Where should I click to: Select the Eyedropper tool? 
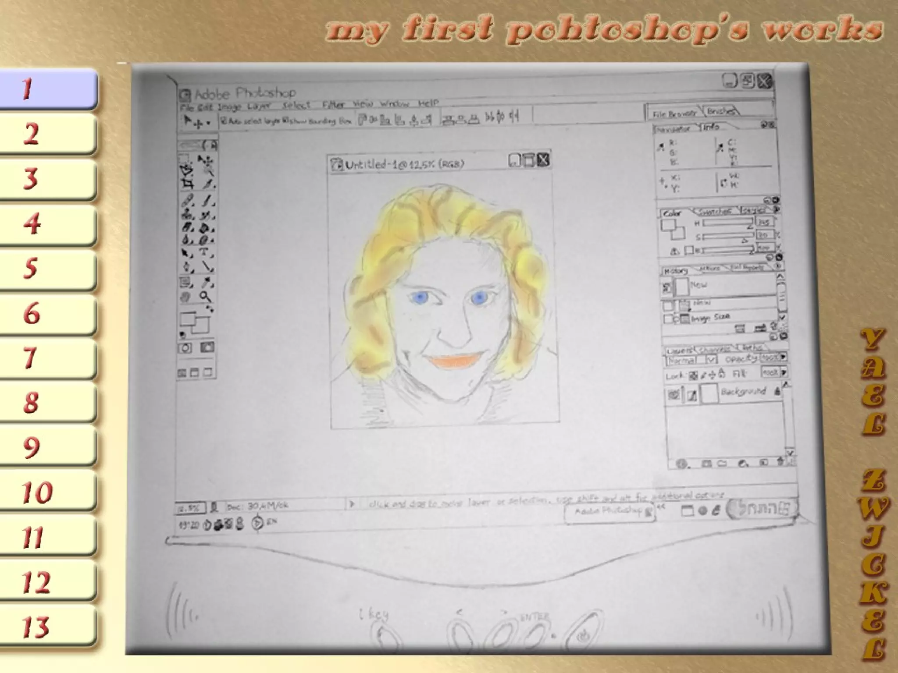[x=206, y=282]
